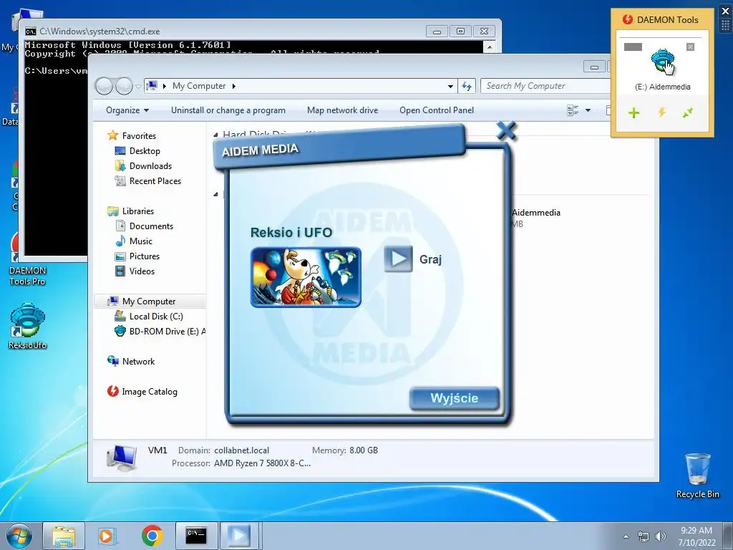Click the Graj play button icon
This screenshot has width=733, height=550.
398,259
